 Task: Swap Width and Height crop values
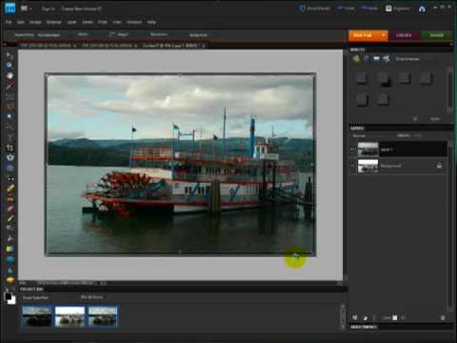pos(111,34)
